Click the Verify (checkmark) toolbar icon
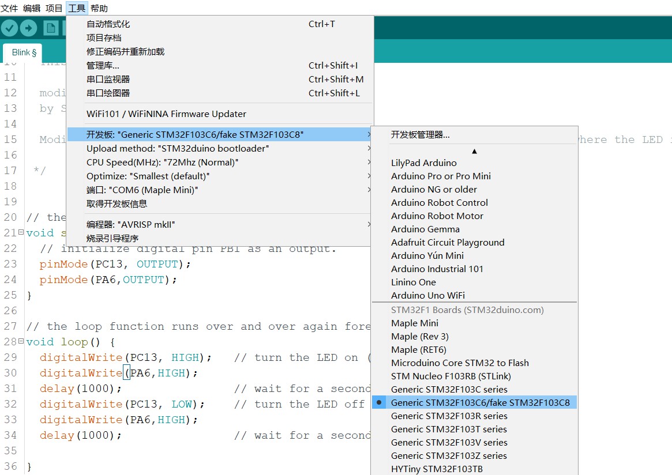 coord(10,27)
